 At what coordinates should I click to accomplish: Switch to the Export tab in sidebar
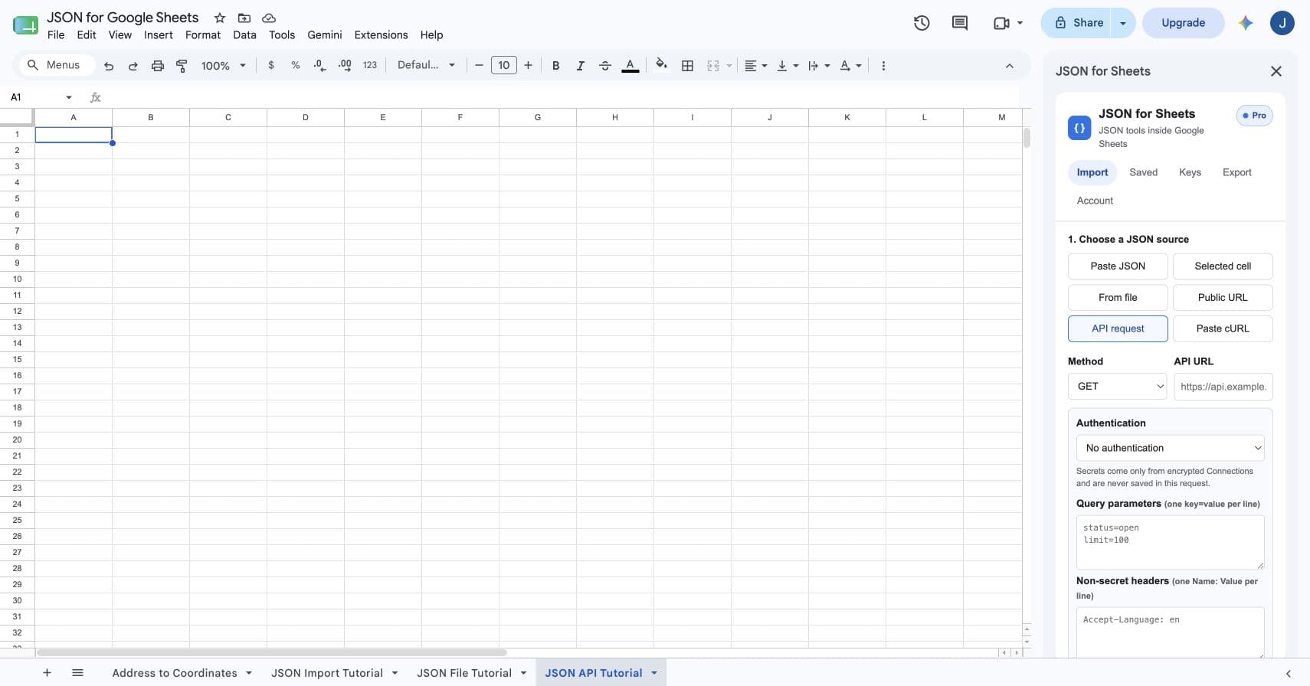point(1236,172)
